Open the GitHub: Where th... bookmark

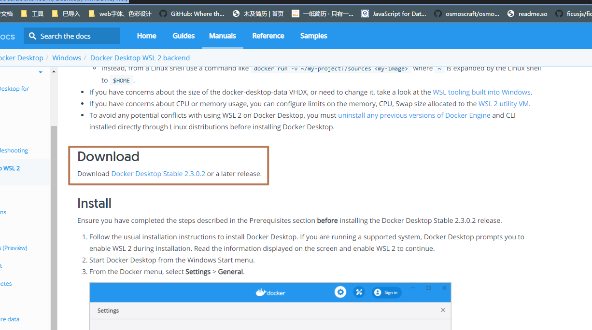point(192,14)
